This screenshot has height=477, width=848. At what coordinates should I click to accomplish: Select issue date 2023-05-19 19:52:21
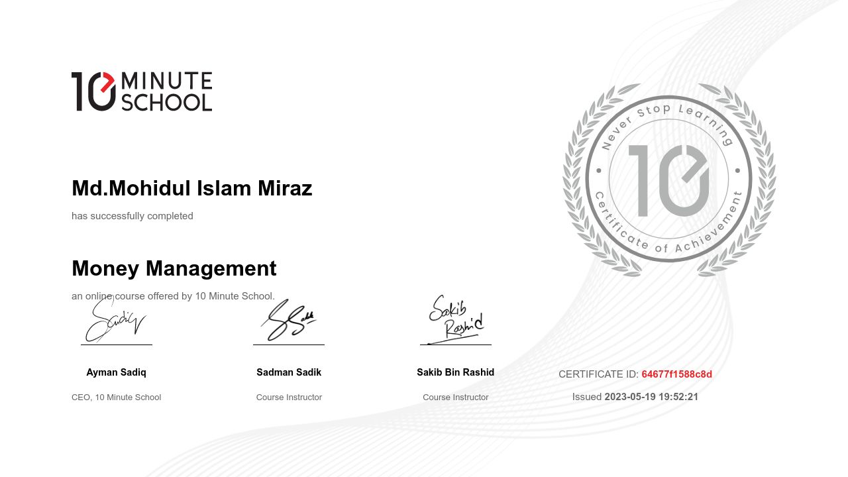(x=651, y=397)
